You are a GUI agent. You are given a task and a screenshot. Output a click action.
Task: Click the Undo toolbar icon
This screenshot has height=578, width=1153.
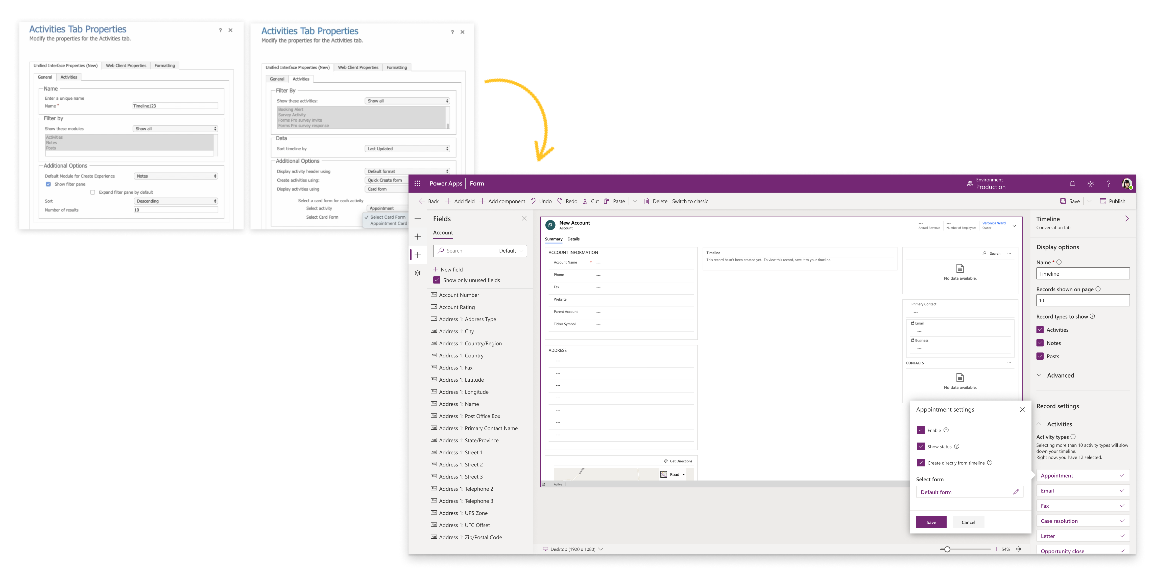click(533, 201)
